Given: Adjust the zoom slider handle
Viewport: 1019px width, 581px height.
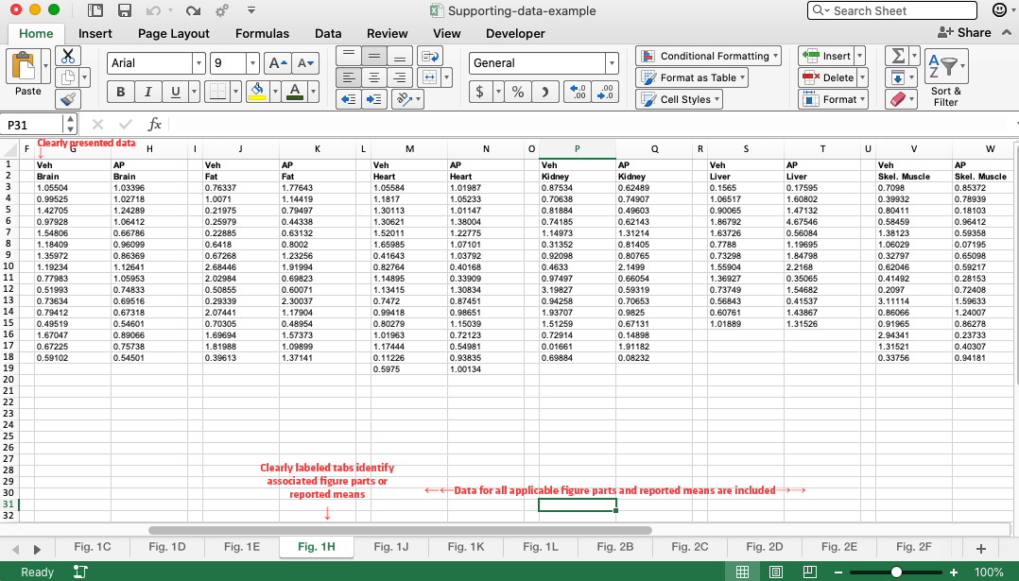Looking at the screenshot, I should pyautogui.click(x=896, y=572).
